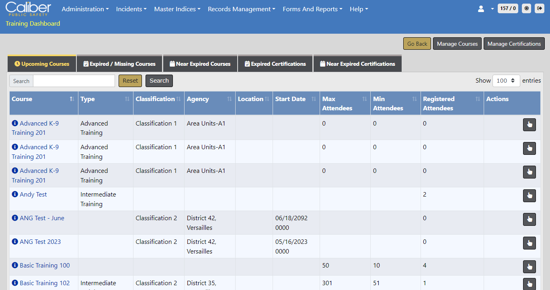Open the Show entries count dropdown
The image size is (550, 290).
[506, 81]
